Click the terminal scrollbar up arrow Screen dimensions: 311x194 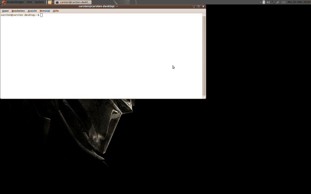[x=204, y=15]
